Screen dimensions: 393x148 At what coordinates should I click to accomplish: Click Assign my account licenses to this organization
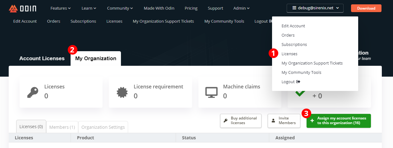pos(339,120)
